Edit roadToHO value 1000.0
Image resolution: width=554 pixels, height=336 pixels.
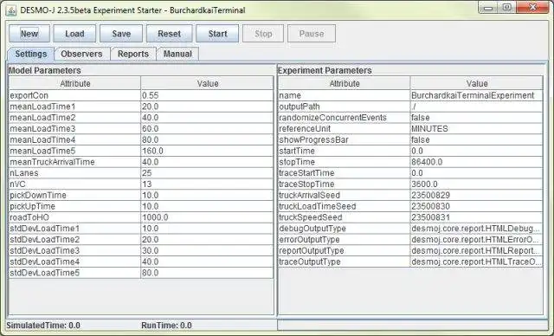(207, 217)
